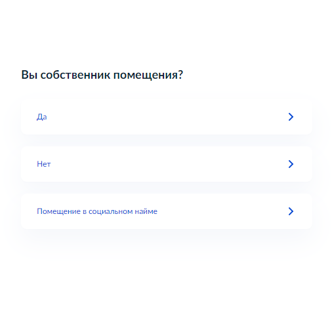332x336 pixels.
Task: Click the chevron arrow next to Да
Action: coord(291,117)
